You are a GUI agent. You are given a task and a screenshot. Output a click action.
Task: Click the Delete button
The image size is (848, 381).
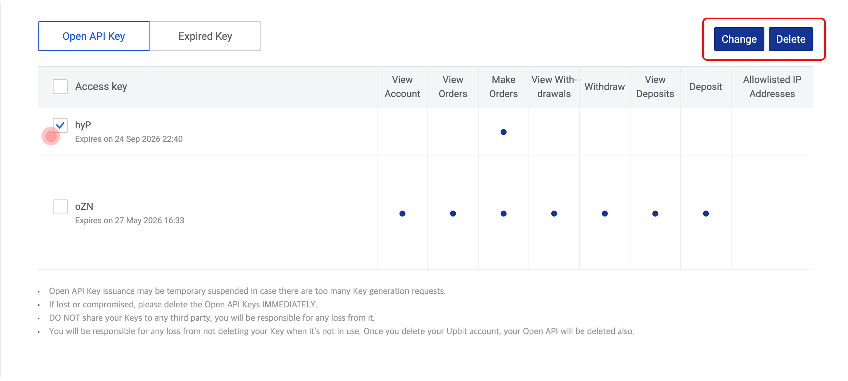click(x=790, y=39)
